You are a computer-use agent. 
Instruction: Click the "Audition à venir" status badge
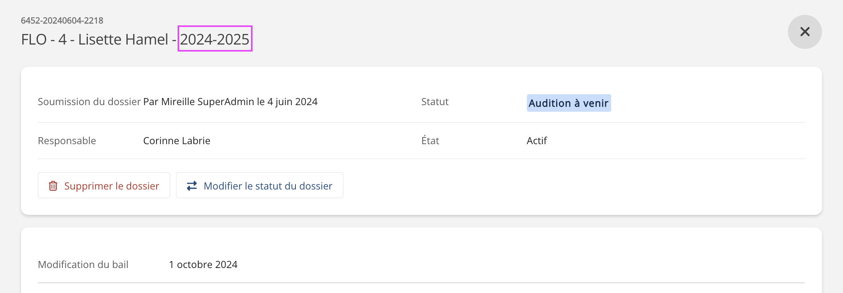[568, 103]
